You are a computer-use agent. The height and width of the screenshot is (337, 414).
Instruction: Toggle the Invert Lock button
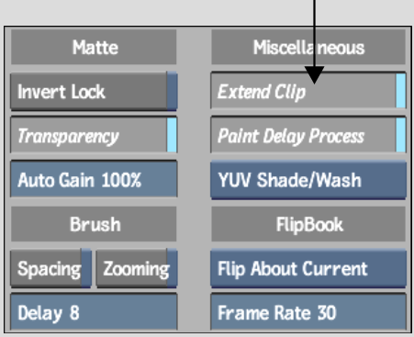[x=94, y=92]
